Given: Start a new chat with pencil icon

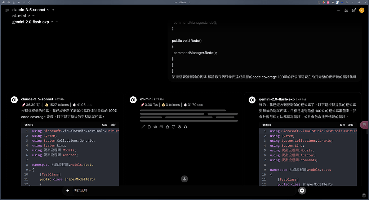Looking at the screenshot, I should [354, 10].
